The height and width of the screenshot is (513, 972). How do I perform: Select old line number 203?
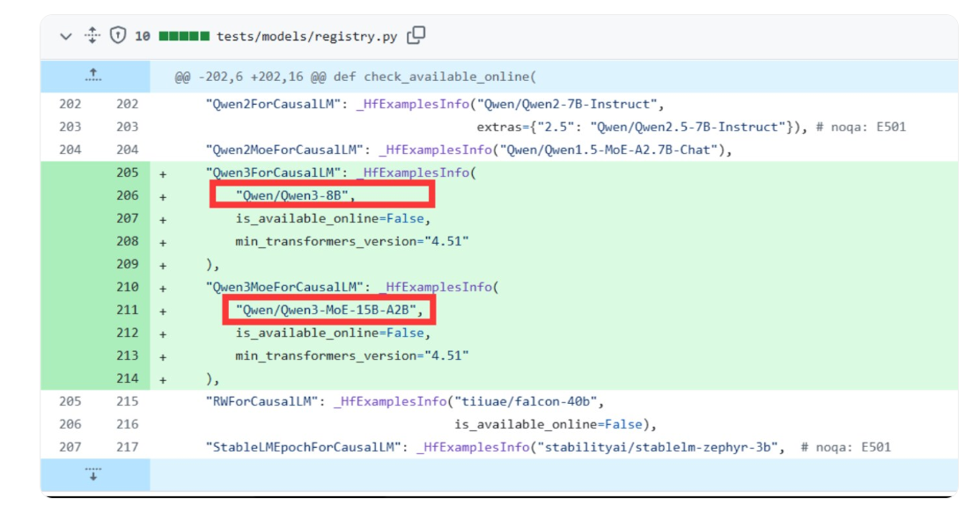pos(70,127)
